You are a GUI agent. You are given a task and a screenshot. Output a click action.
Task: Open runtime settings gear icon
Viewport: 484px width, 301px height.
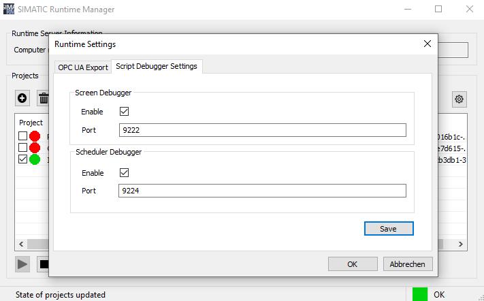point(459,99)
